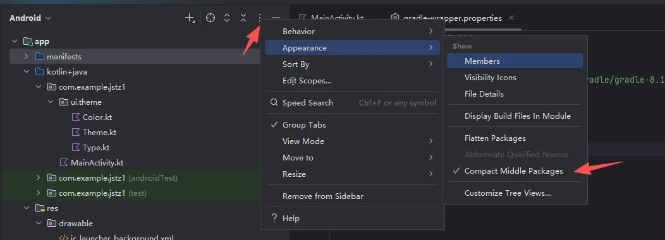Click the hide panel minus icon

pos(276,18)
